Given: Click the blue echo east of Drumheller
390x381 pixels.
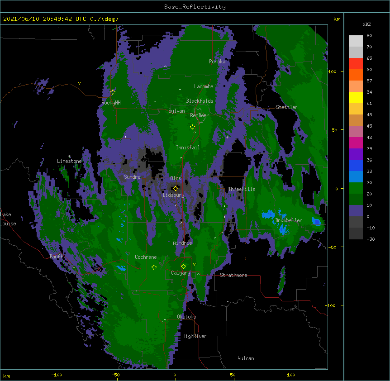Looking at the screenshot, I should tap(316, 221).
